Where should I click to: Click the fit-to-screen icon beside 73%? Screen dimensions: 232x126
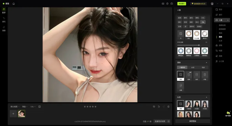point(39,107)
